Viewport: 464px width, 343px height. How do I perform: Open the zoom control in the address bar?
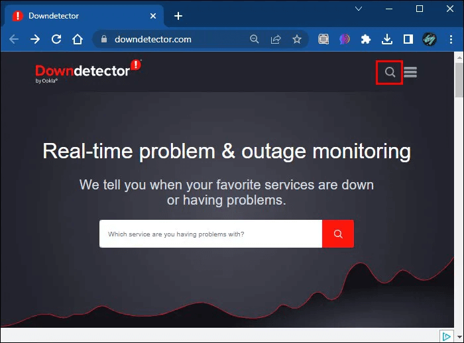[x=254, y=39]
